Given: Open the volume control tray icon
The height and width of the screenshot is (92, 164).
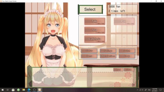Looking at the screenshot, I should pyautogui.click(x=142, y=90).
